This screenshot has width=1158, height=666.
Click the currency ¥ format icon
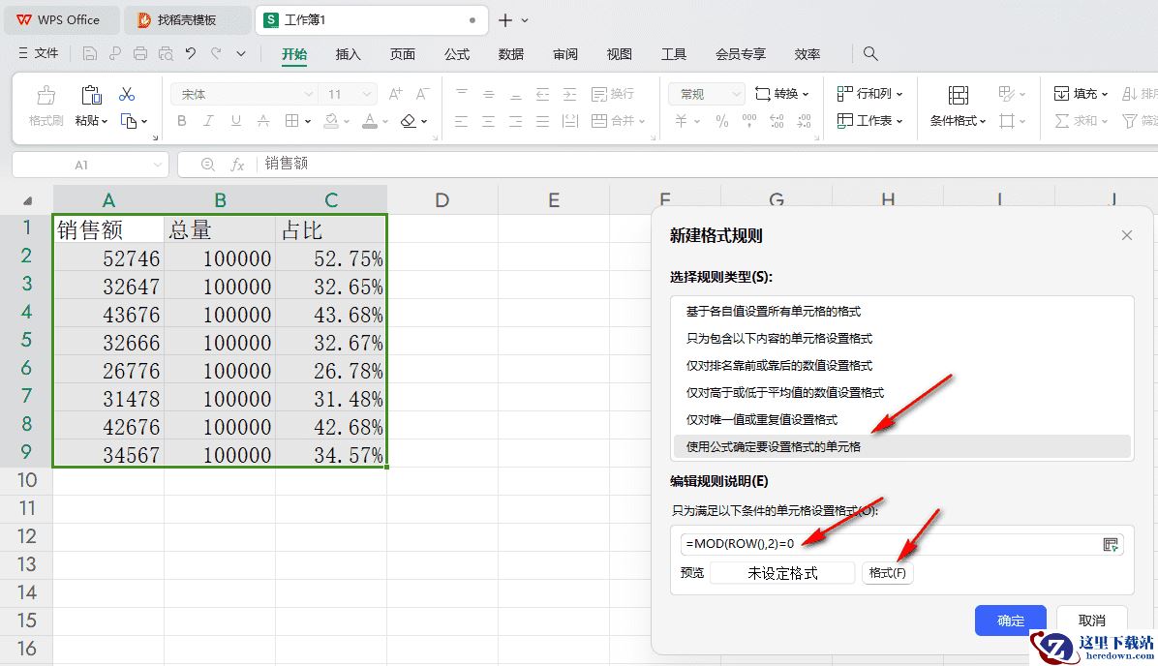[x=681, y=120]
